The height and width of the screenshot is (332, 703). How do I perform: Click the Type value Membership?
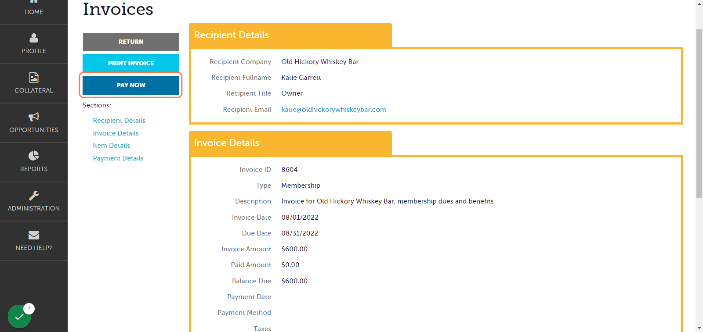pyautogui.click(x=301, y=186)
